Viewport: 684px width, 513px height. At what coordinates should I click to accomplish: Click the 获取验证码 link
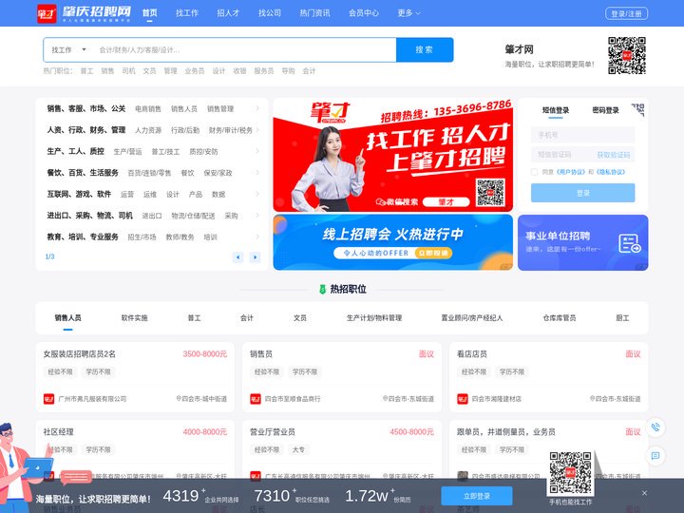click(x=613, y=154)
